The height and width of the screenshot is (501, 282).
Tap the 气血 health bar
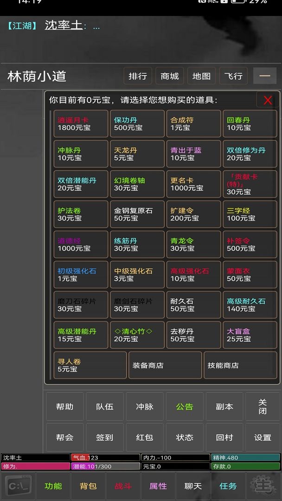pyautogui.click(x=105, y=457)
